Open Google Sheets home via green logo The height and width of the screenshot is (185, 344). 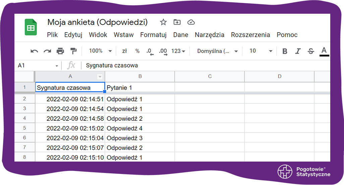(31, 27)
